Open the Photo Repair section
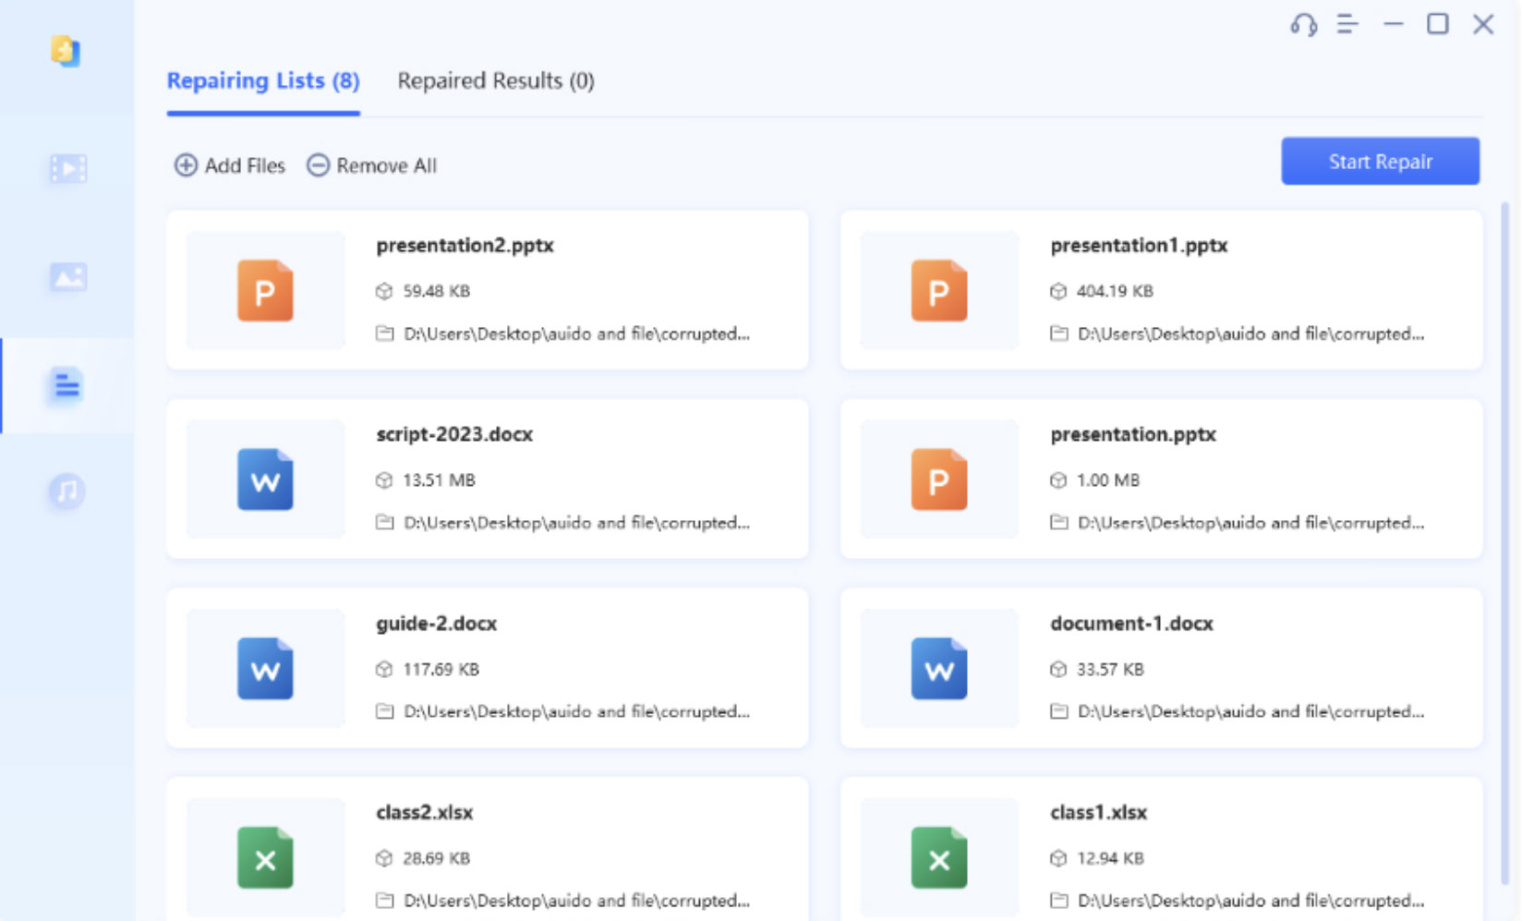This screenshot has width=1522, height=921. (x=66, y=276)
